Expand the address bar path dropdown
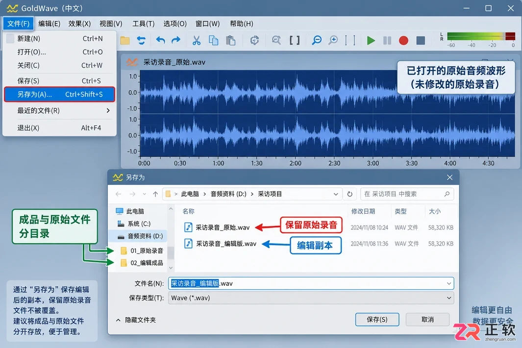This screenshot has height=348, width=522. [x=336, y=194]
